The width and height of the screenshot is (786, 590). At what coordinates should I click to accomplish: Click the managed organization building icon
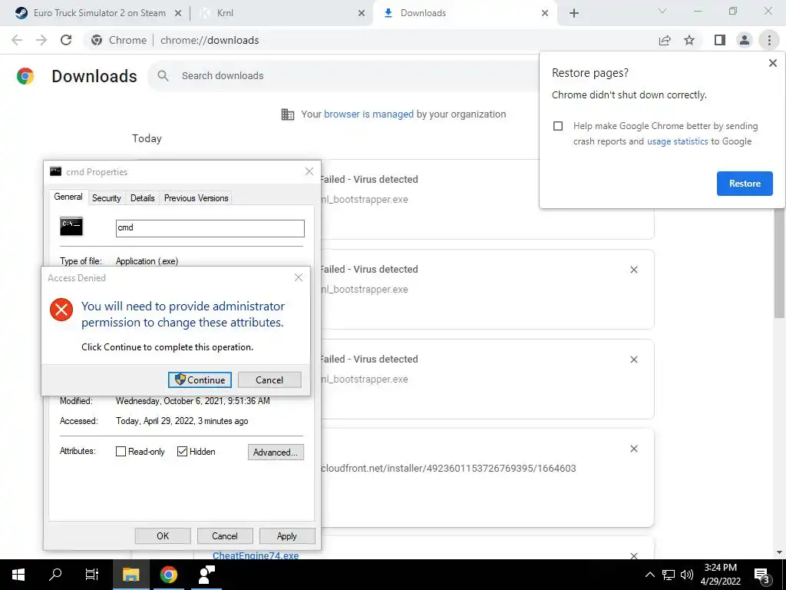[288, 114]
